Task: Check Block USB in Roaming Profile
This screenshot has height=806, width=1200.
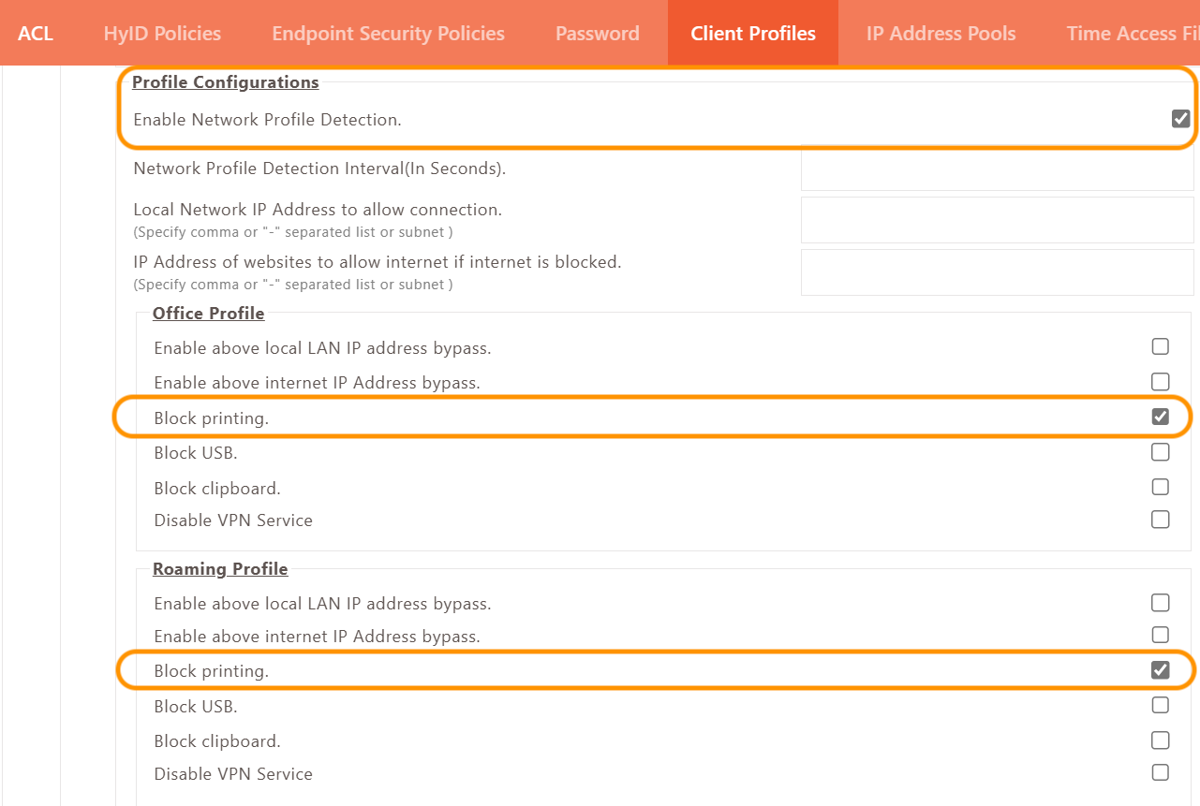Action: click(x=1160, y=706)
